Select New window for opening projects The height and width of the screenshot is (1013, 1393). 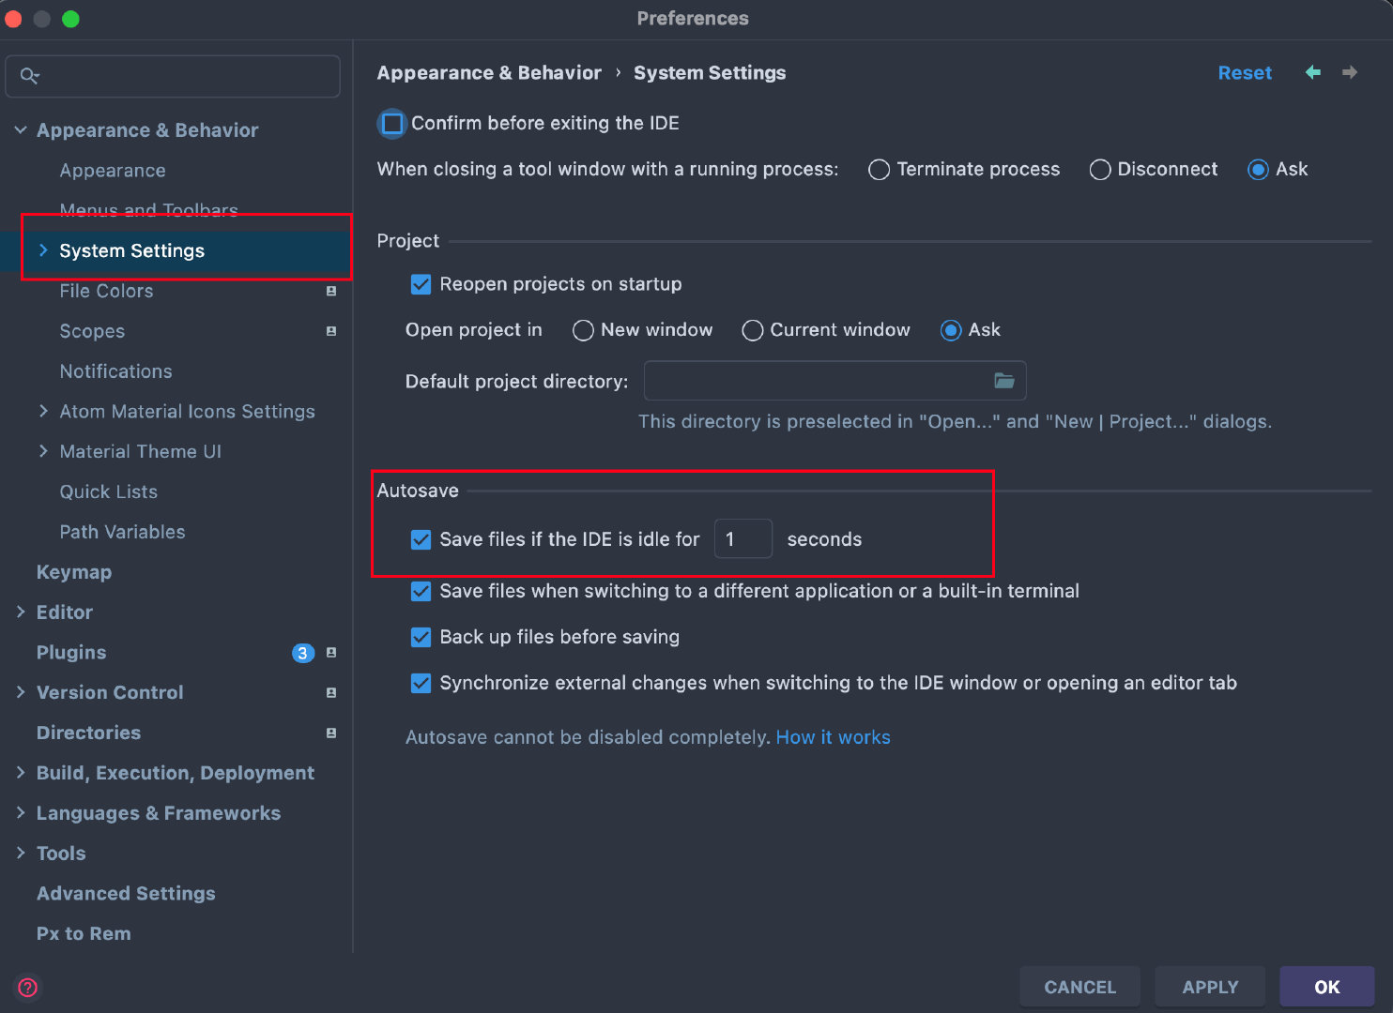point(583,330)
